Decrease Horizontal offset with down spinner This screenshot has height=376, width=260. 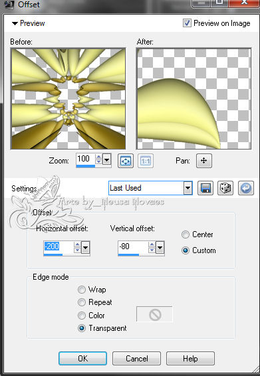[77, 250]
